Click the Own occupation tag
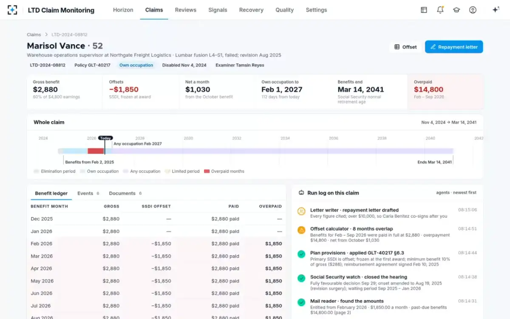This screenshot has width=510, height=319. tap(136, 65)
